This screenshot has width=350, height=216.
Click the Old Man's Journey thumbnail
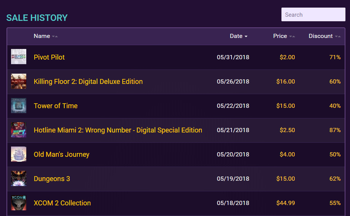coord(19,154)
